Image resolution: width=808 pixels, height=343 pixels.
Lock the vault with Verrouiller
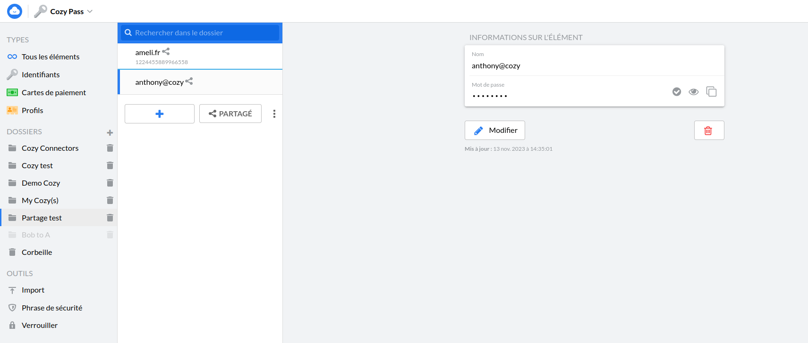pos(40,325)
